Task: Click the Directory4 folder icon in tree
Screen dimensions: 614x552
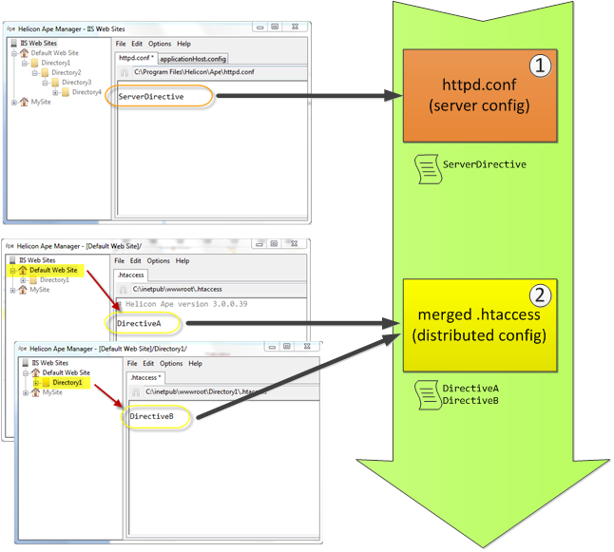Action: click(x=67, y=92)
